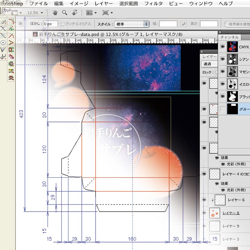Hide the CMYK composite channel

pyautogui.click(x=222, y=47)
